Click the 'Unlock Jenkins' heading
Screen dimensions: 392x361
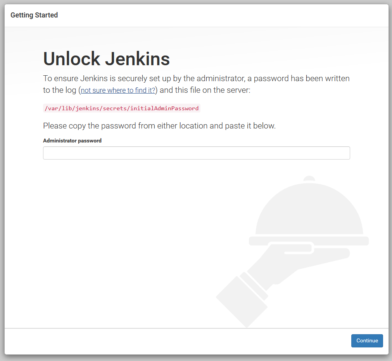point(106,59)
